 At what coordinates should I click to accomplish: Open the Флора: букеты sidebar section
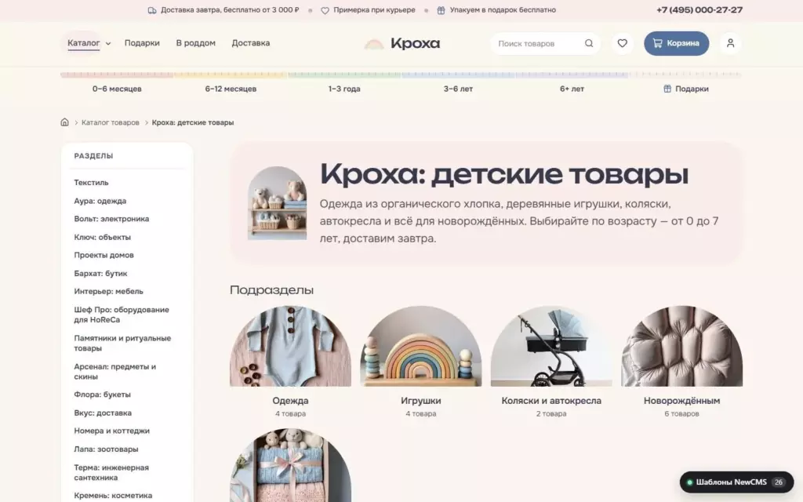(x=102, y=395)
